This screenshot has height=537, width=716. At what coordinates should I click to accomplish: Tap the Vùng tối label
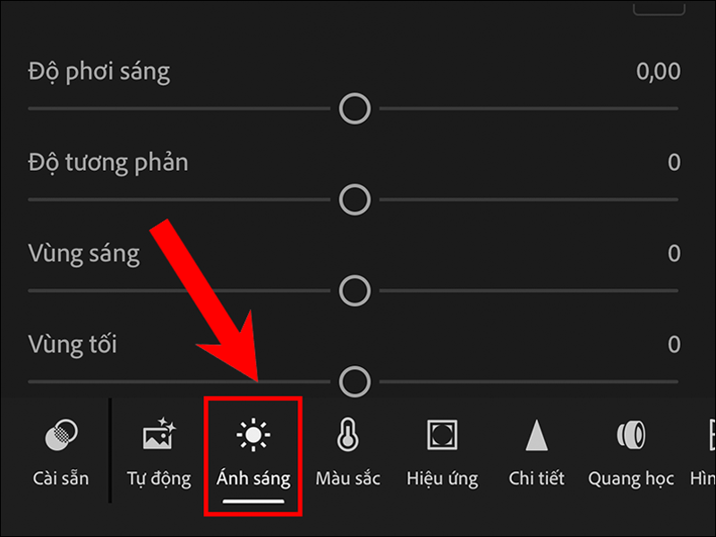pyautogui.click(x=72, y=345)
